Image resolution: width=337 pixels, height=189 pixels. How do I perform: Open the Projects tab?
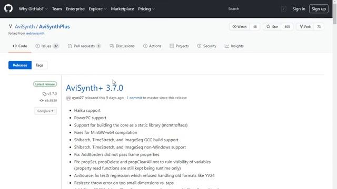point(179,46)
